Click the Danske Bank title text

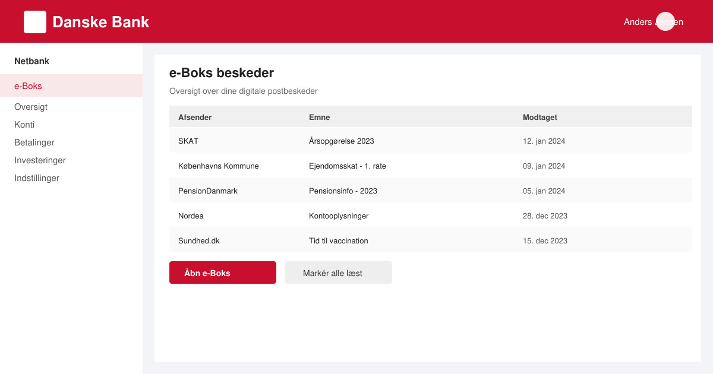(x=101, y=22)
